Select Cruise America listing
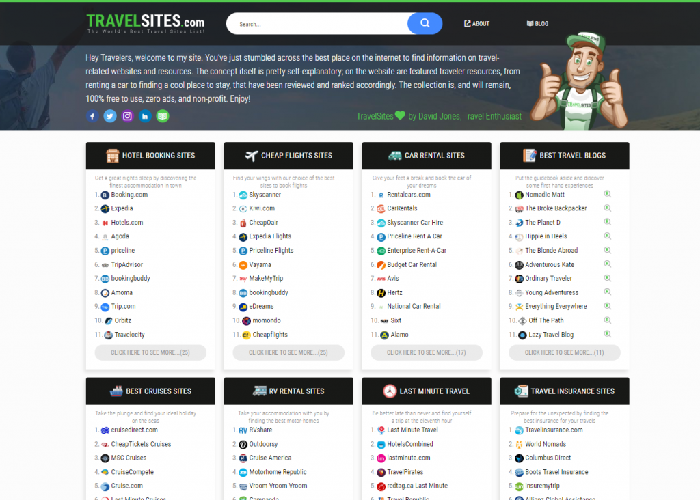The width and height of the screenshot is (700, 500). tap(269, 458)
